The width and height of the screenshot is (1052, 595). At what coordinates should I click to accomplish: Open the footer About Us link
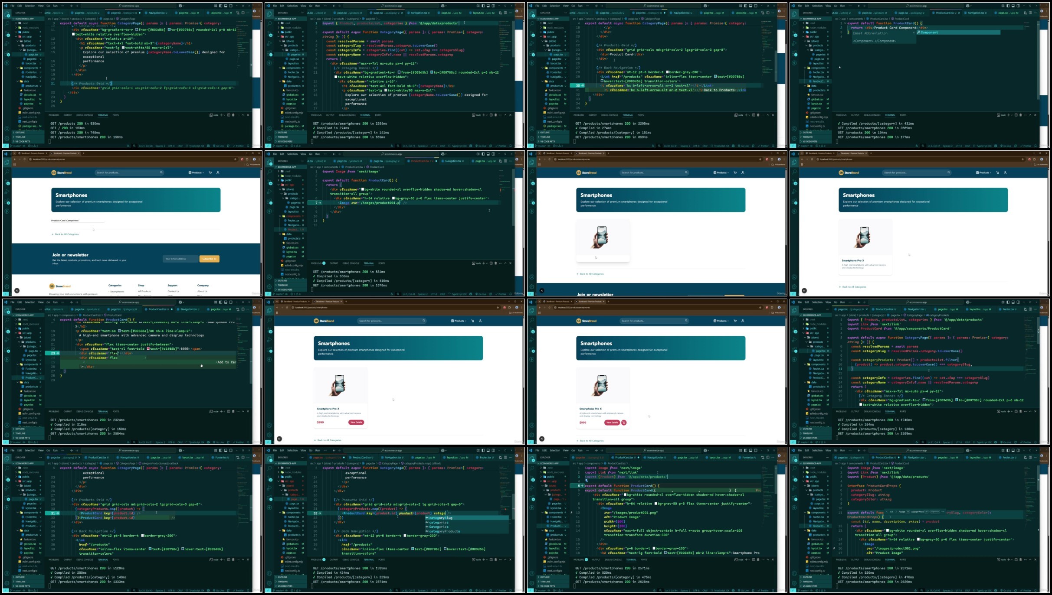pos(202,291)
